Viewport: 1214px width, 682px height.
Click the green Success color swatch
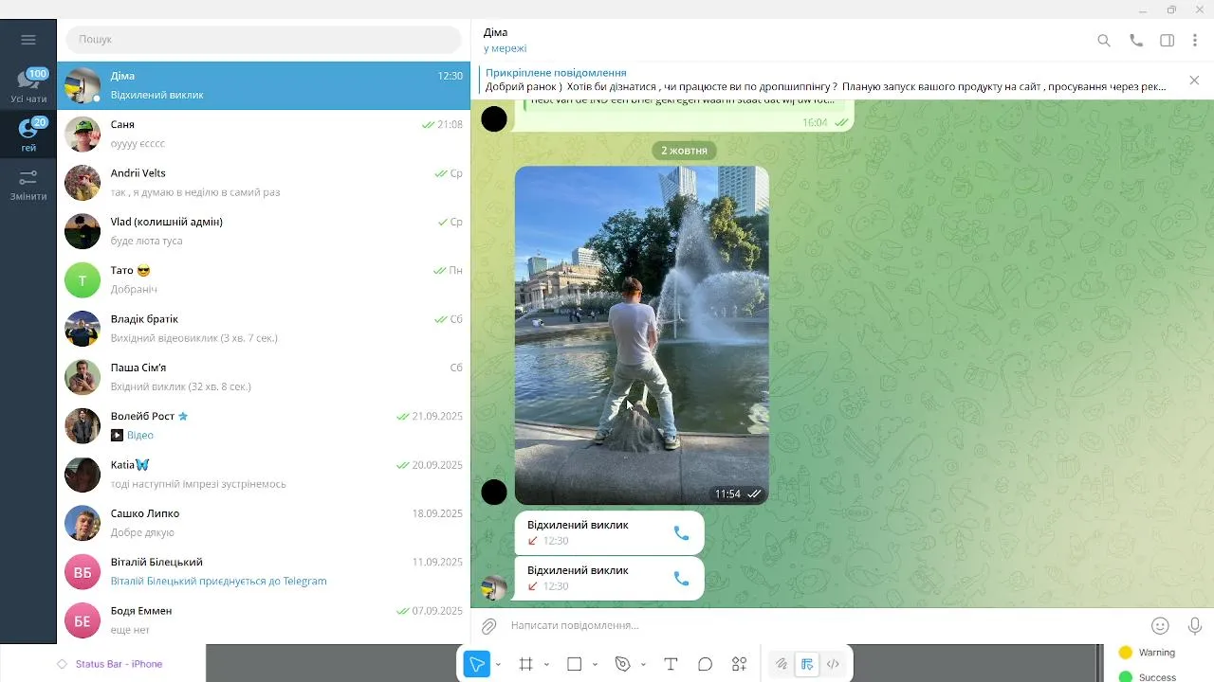click(1126, 677)
